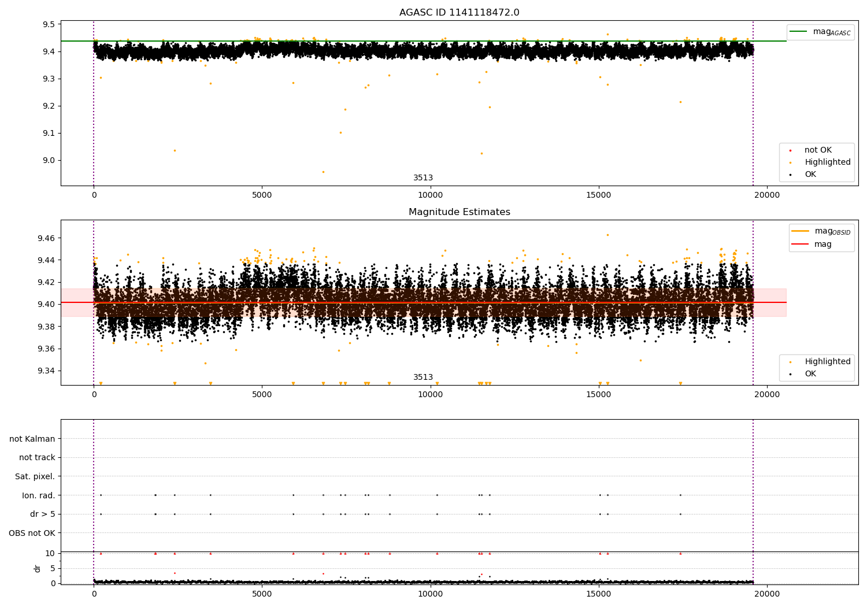Image resolution: width=867 pixels, height=607 pixels.
Task: Click the '3513' annotation in the middle plot
Action: [x=423, y=377]
